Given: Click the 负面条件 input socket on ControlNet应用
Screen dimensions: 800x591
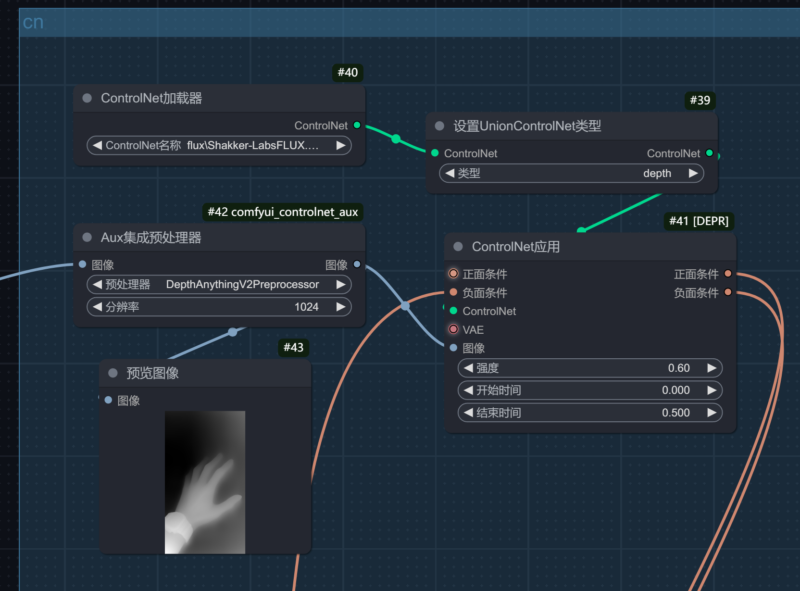Looking at the screenshot, I should click(453, 292).
